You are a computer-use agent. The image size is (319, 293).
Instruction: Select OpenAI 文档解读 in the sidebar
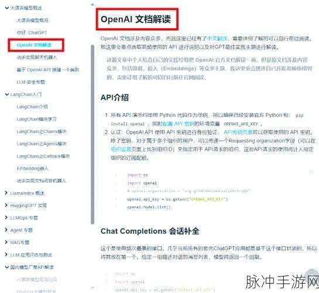34,45
